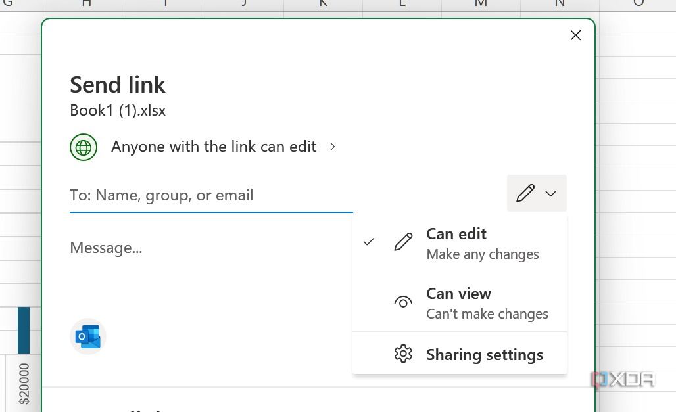This screenshot has width=676, height=412.
Task: Choose "Sharing settings" from the menu
Action: (485, 354)
